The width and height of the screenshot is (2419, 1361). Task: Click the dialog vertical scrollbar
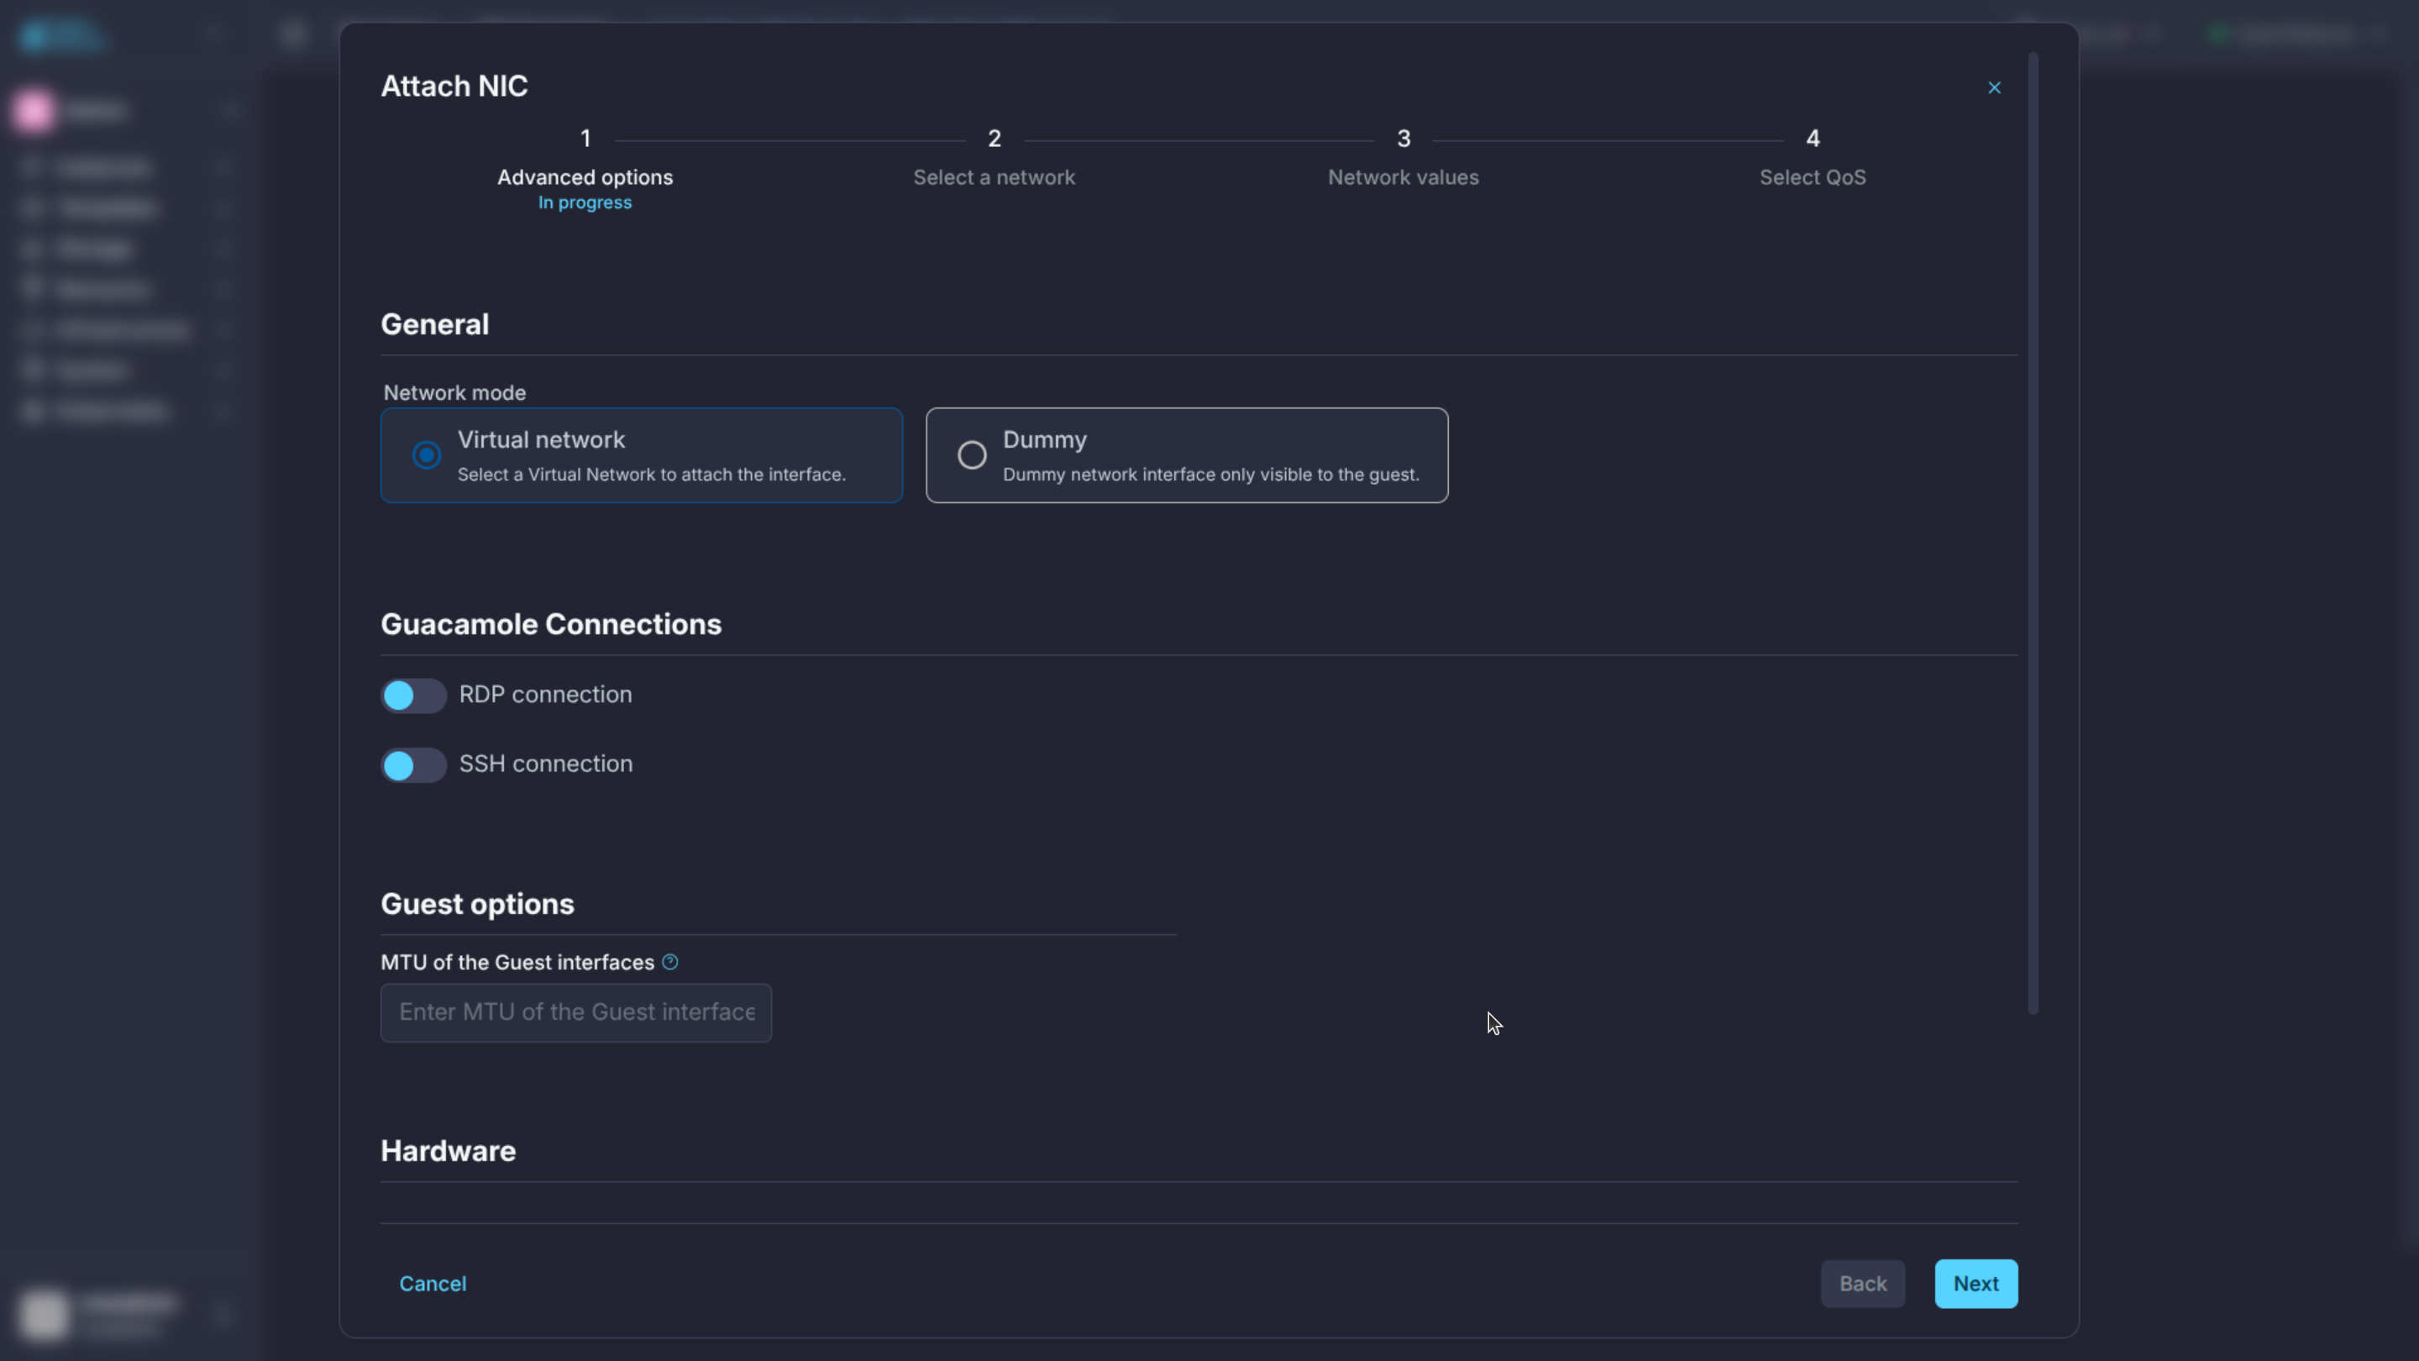[2033, 533]
